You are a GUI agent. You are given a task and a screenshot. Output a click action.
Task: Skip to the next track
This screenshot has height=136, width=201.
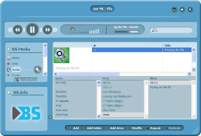tap(47, 30)
